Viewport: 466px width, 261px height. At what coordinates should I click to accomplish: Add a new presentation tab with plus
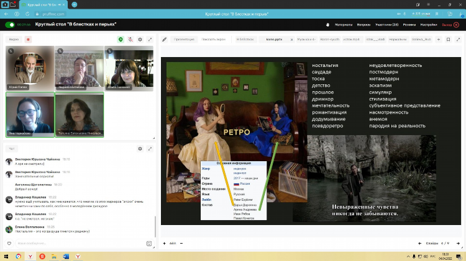pyautogui.click(x=439, y=39)
